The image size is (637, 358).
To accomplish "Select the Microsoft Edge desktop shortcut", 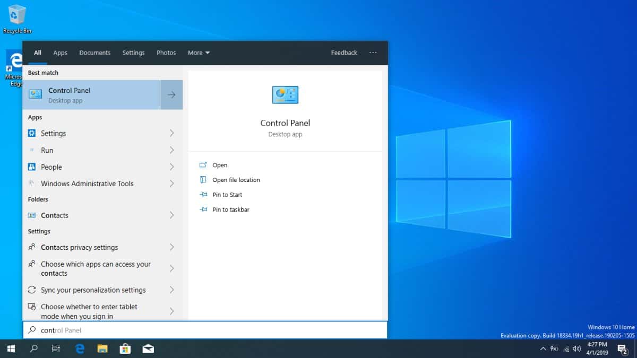I will [x=14, y=68].
